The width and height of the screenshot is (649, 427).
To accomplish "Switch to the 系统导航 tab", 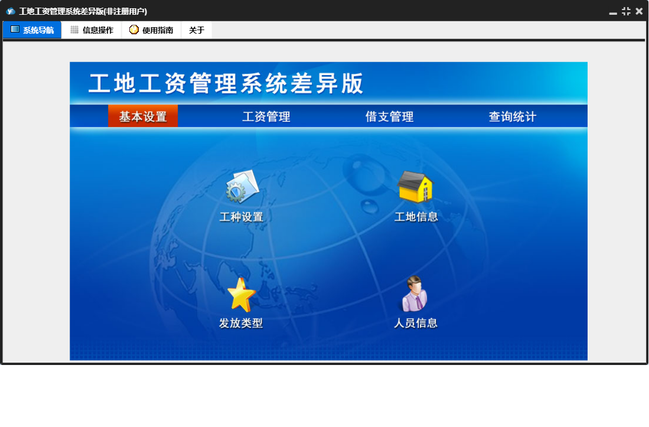I will tap(32, 30).
